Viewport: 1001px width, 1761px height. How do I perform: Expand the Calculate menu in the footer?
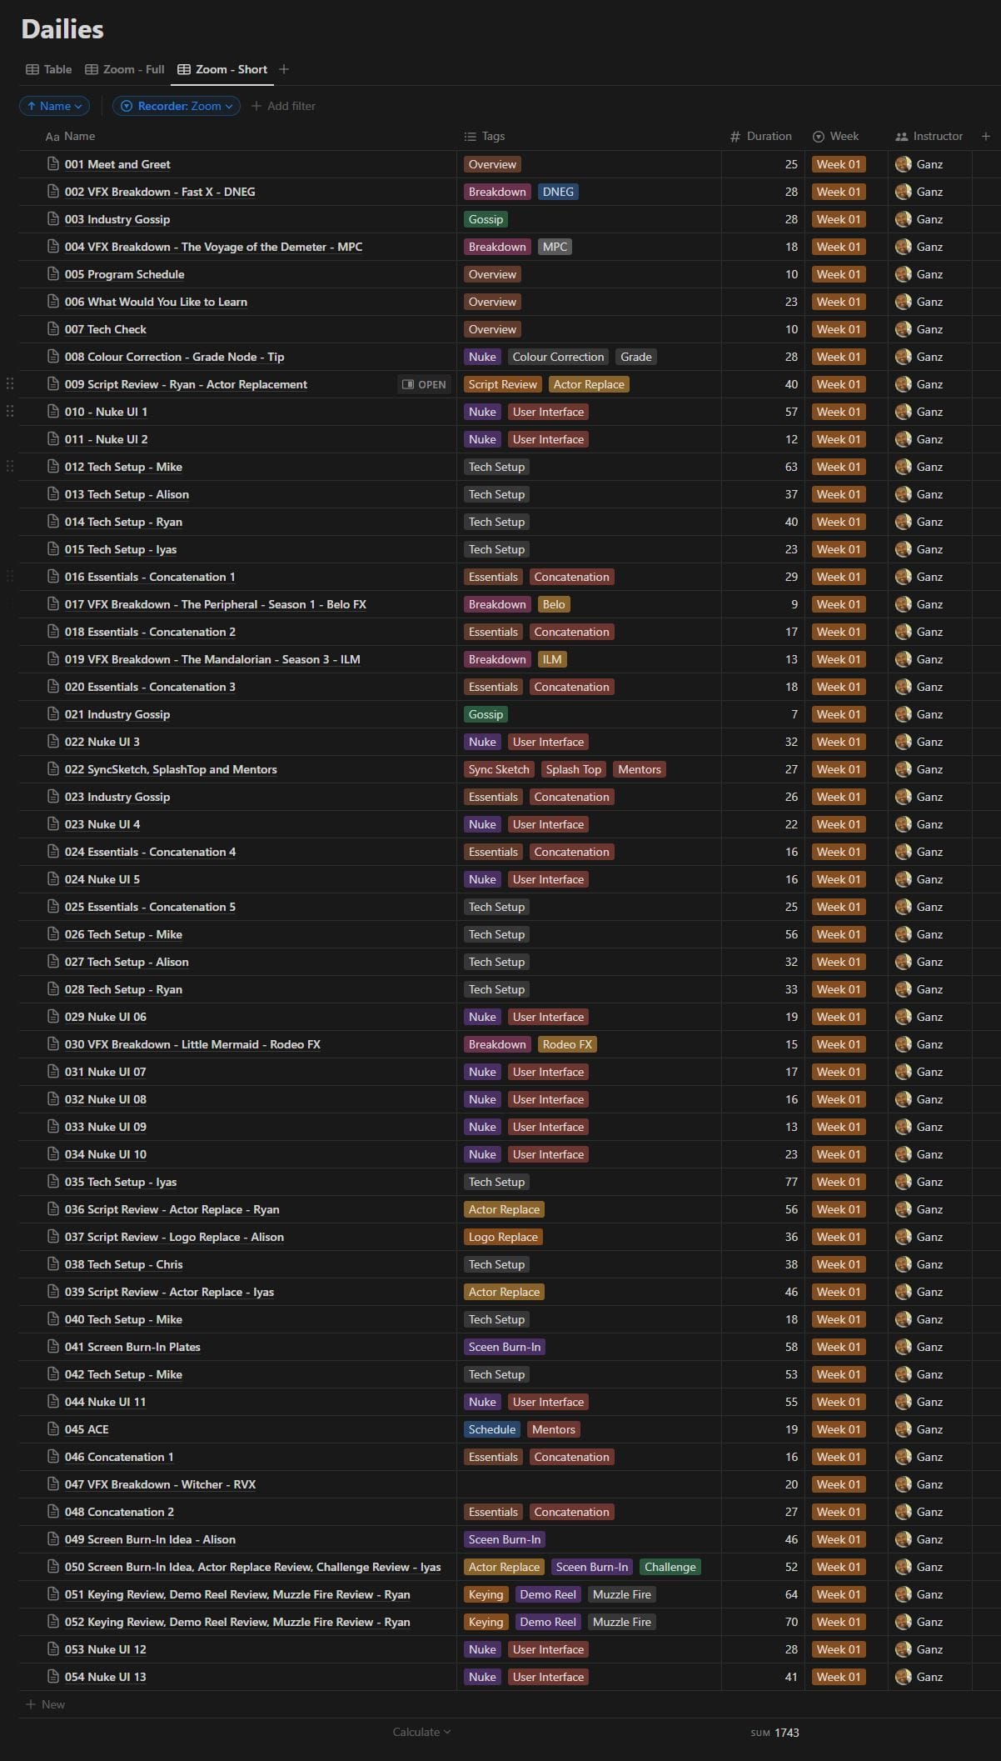[x=421, y=1732]
